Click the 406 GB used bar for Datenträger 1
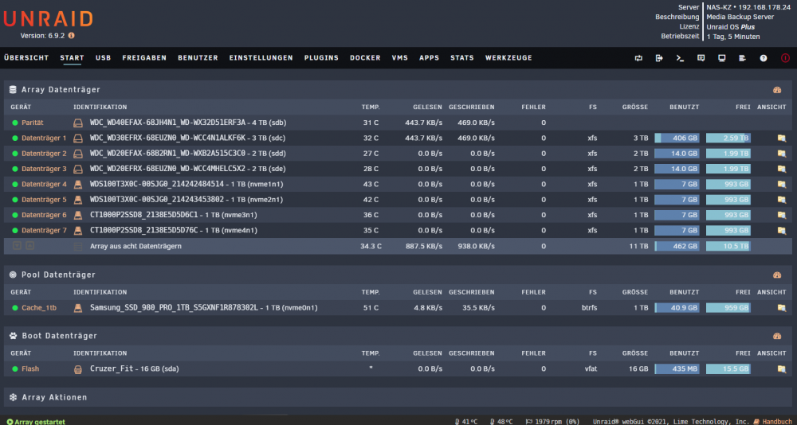The image size is (797, 425). pyautogui.click(x=677, y=138)
